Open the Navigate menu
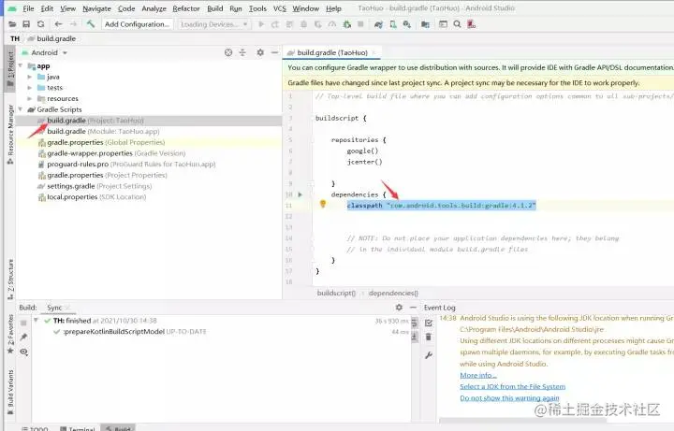 [96, 8]
